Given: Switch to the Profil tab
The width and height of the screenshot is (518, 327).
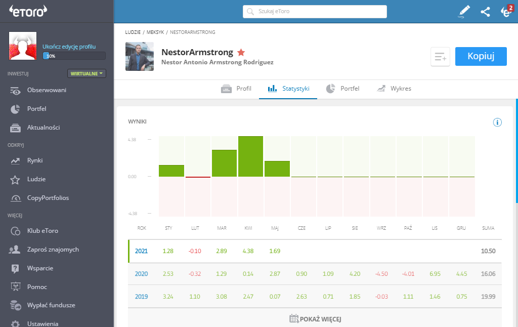Looking at the screenshot, I should [x=236, y=89].
